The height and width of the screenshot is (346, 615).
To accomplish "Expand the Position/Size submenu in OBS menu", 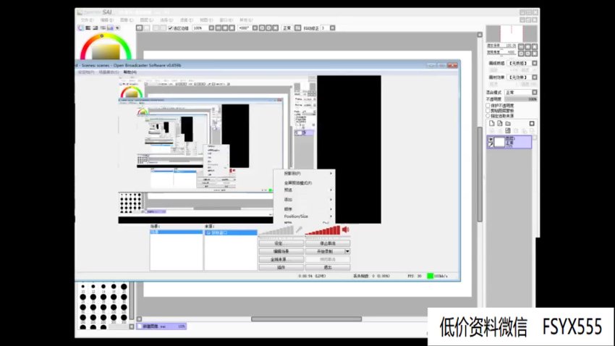I will click(305, 216).
